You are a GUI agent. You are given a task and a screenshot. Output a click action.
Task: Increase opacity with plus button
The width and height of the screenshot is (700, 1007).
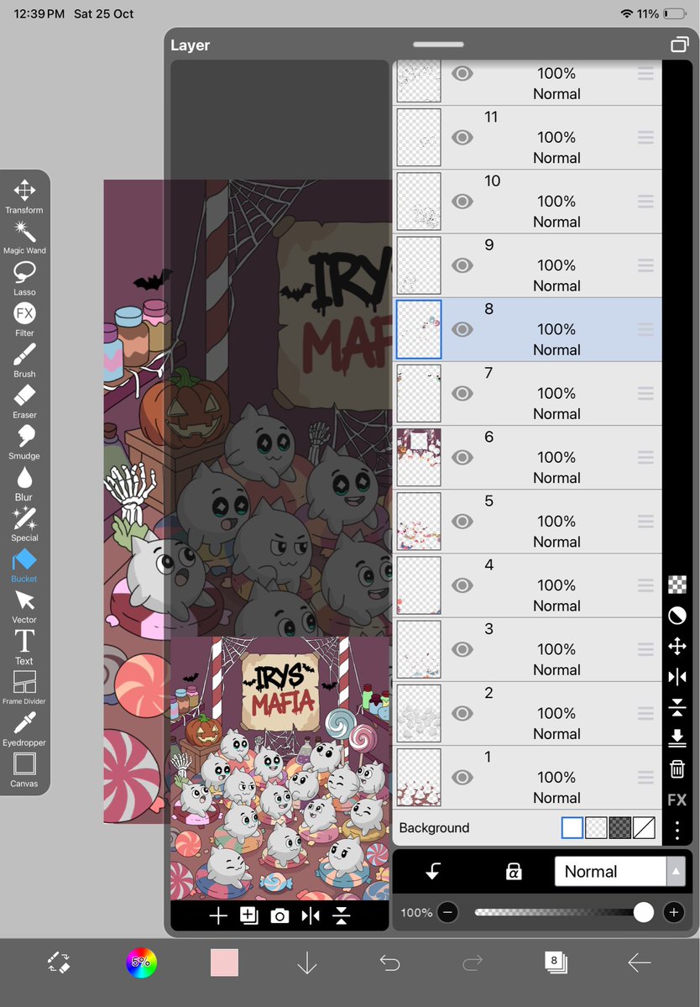pyautogui.click(x=674, y=912)
